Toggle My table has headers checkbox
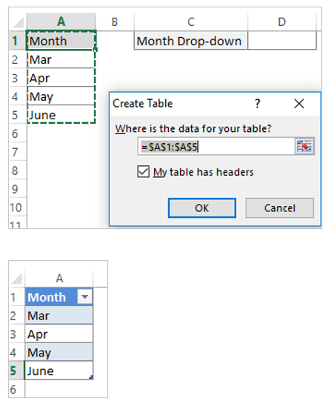Screen dimensions: 328x404 coord(144,171)
